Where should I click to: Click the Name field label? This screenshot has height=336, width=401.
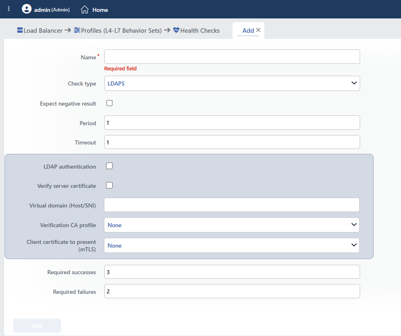pos(88,57)
